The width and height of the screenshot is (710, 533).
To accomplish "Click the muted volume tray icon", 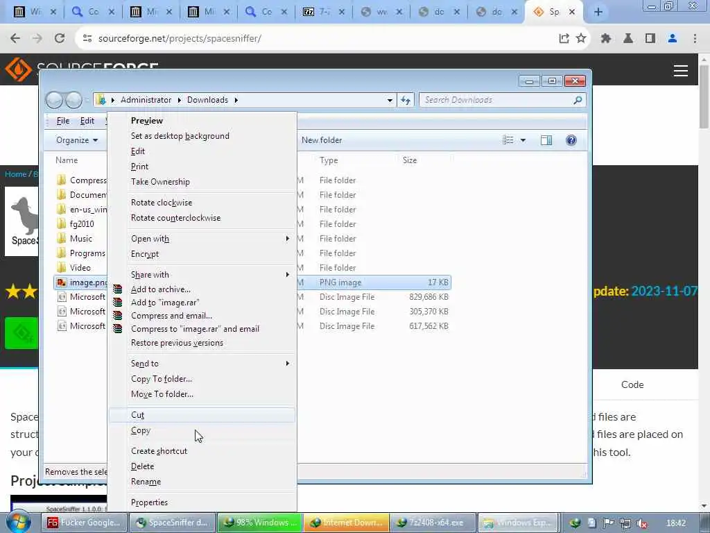I will 641,523.
